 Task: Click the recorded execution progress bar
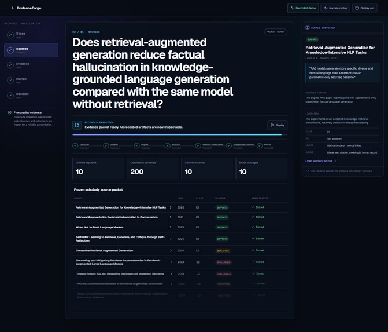pos(180,134)
